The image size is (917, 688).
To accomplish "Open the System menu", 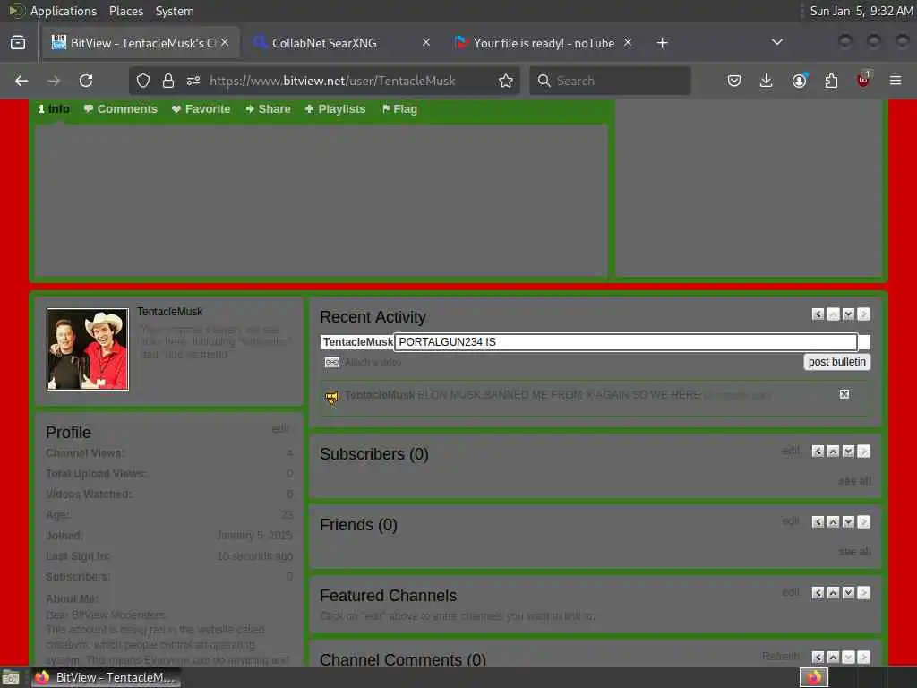I will [x=175, y=11].
